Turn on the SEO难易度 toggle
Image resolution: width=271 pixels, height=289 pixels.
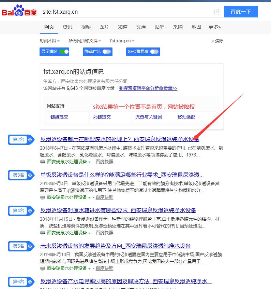[x=154, y=52]
